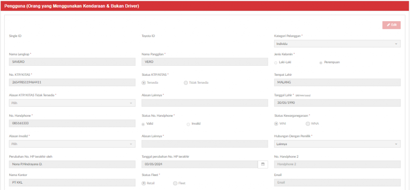The width and height of the screenshot is (410, 190).
Task: Click the No. KTP/KITAS number field
Action: pos(72,82)
